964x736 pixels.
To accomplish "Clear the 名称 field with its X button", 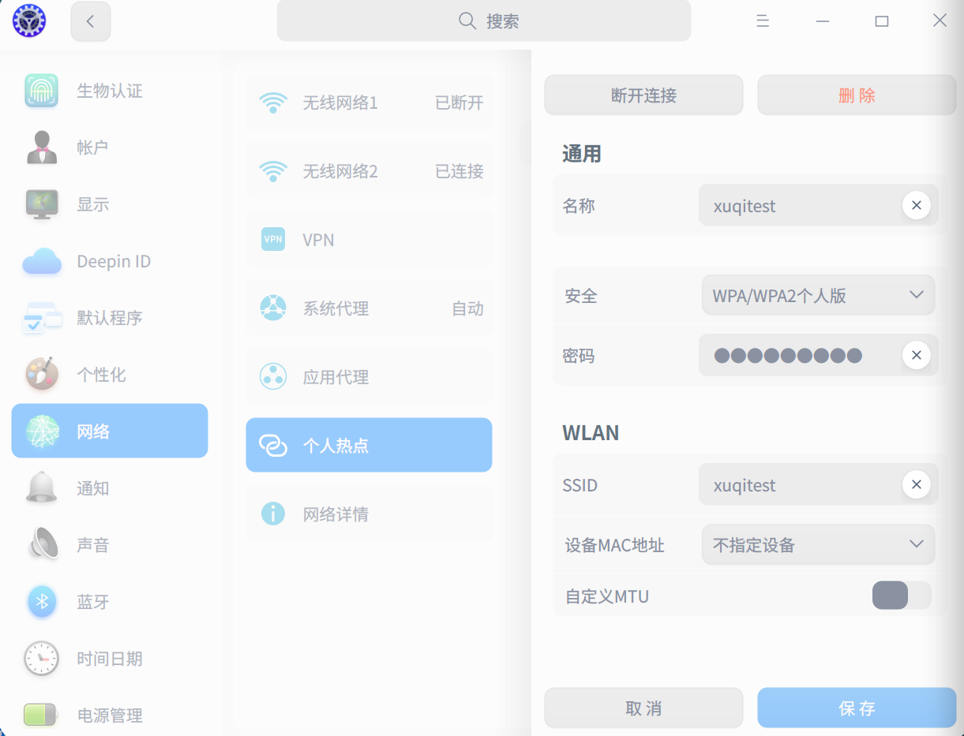I will tap(916, 206).
